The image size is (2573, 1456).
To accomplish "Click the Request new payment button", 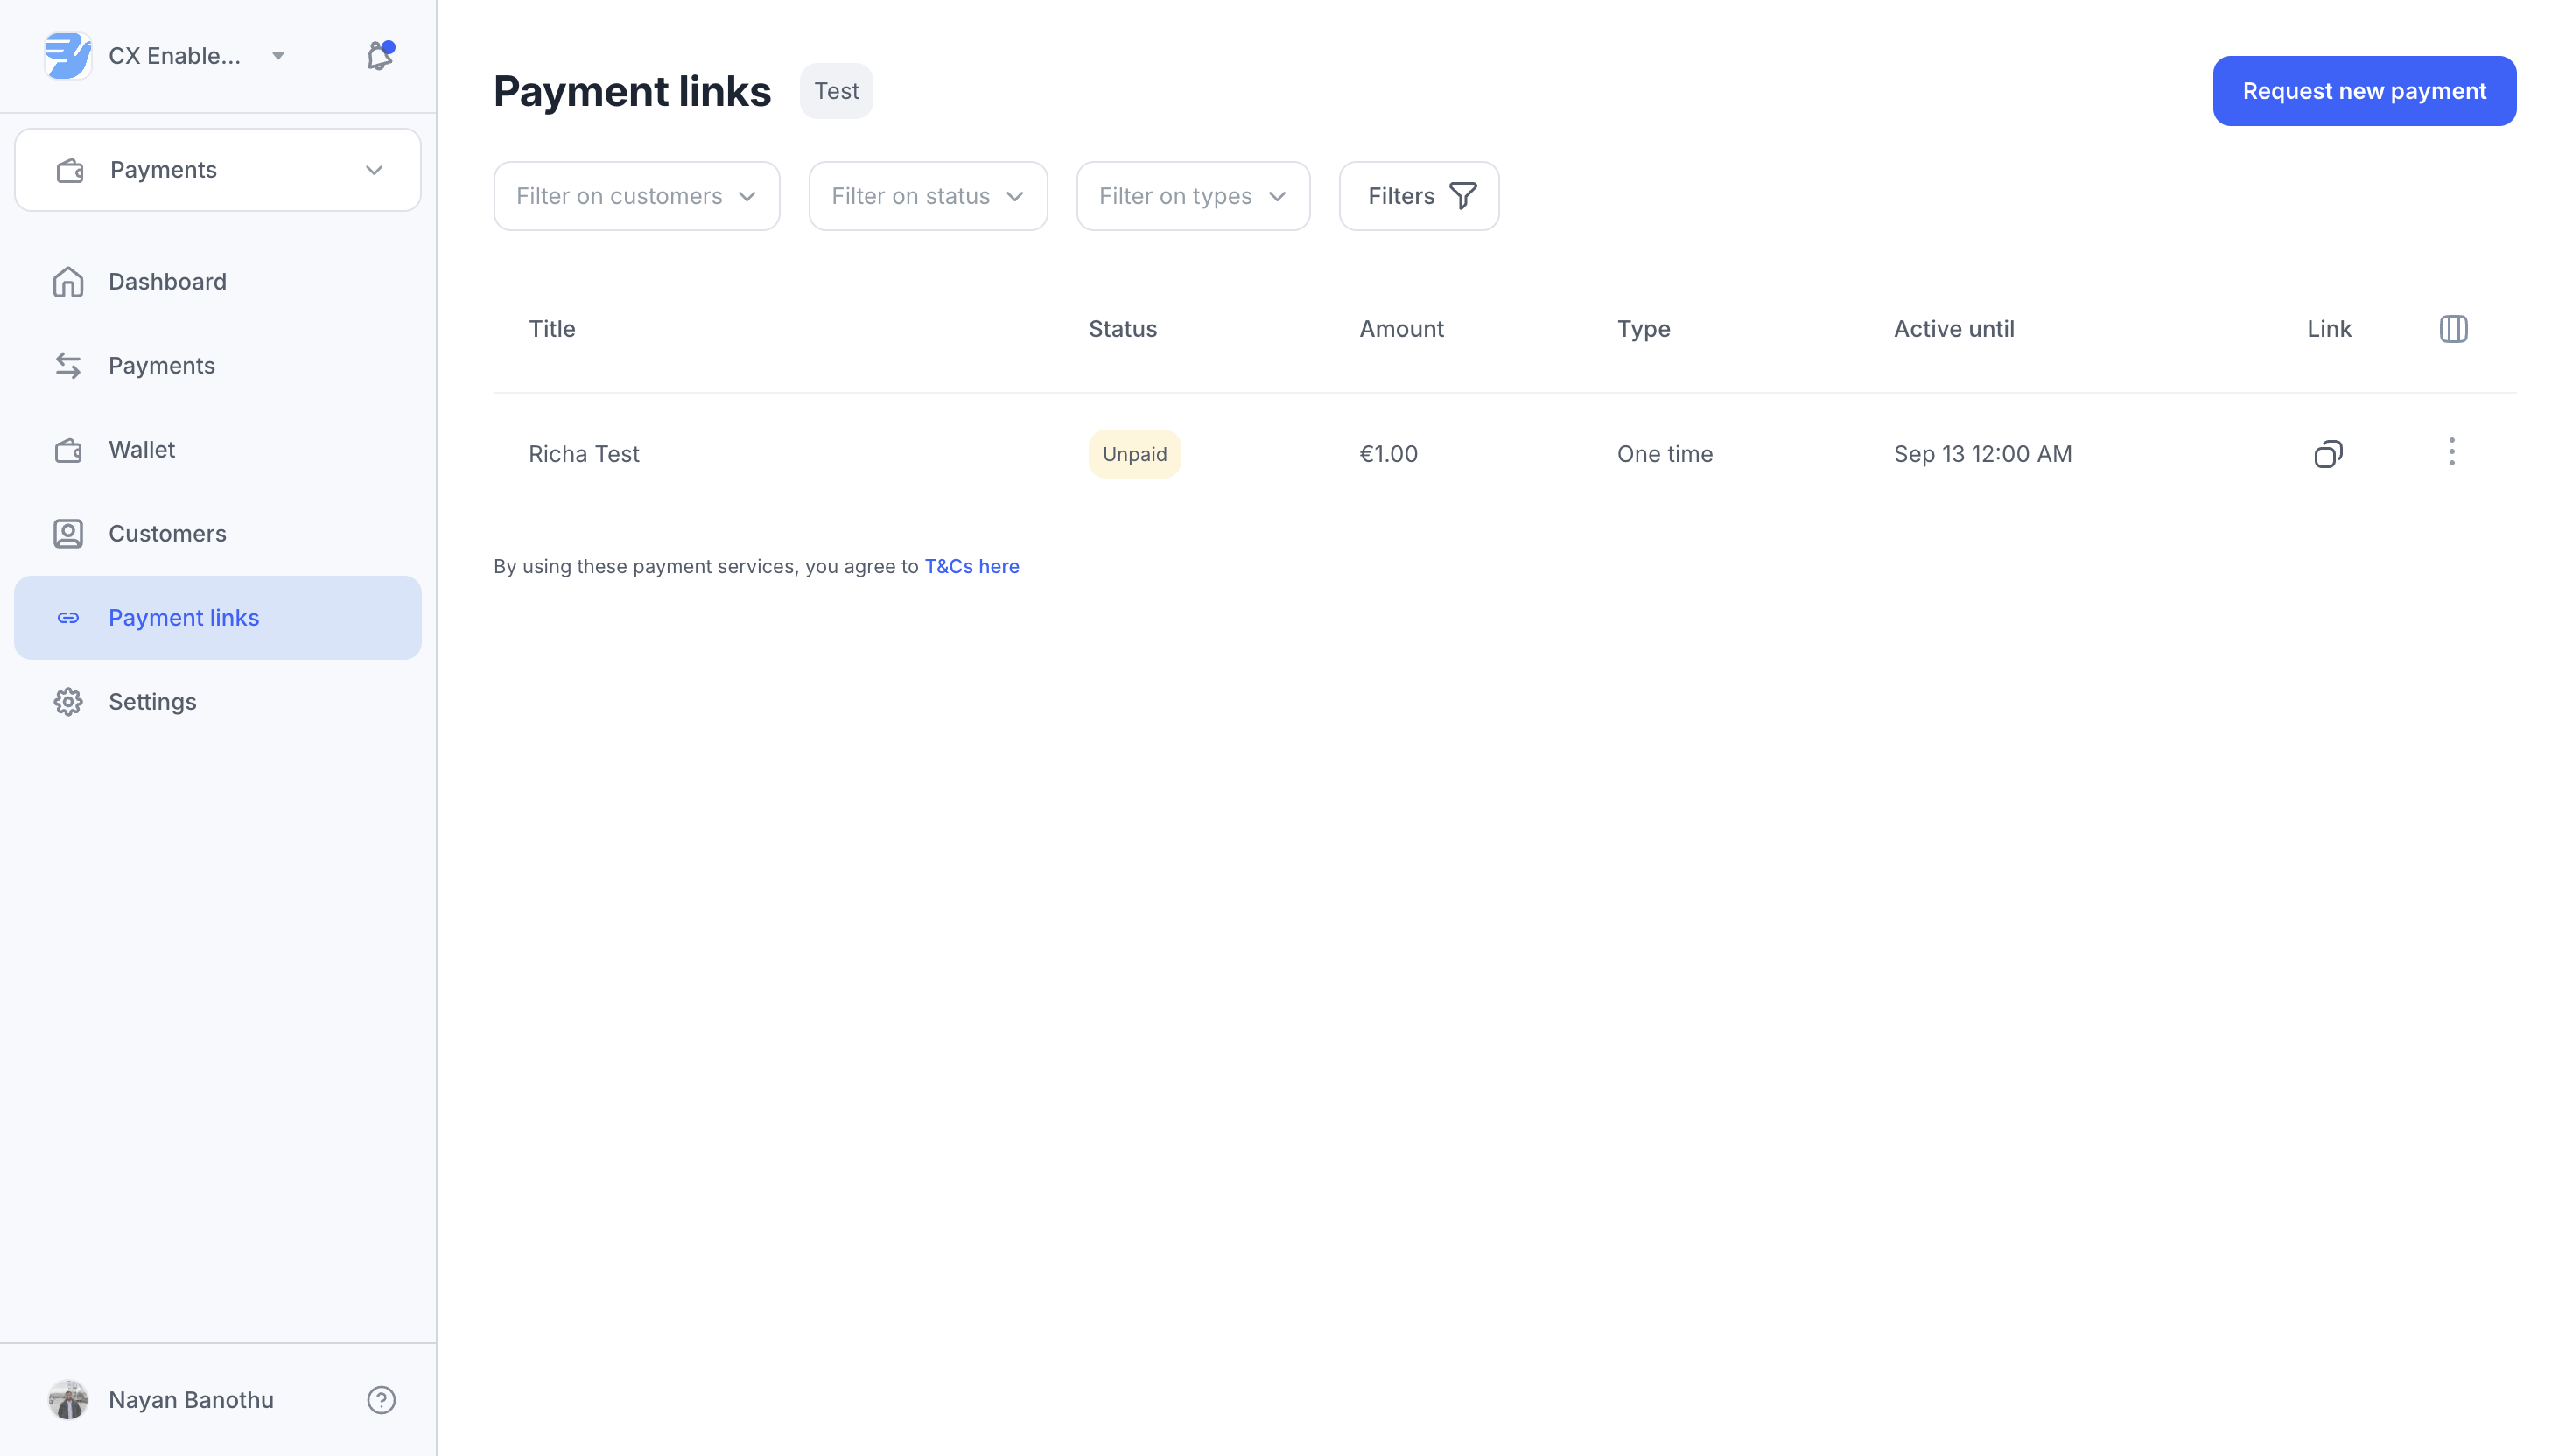I will coord(2363,91).
